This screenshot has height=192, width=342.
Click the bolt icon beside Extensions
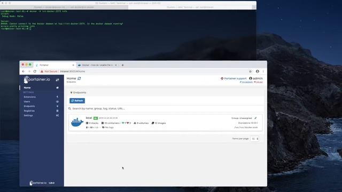pyautogui.click(x=57, y=97)
